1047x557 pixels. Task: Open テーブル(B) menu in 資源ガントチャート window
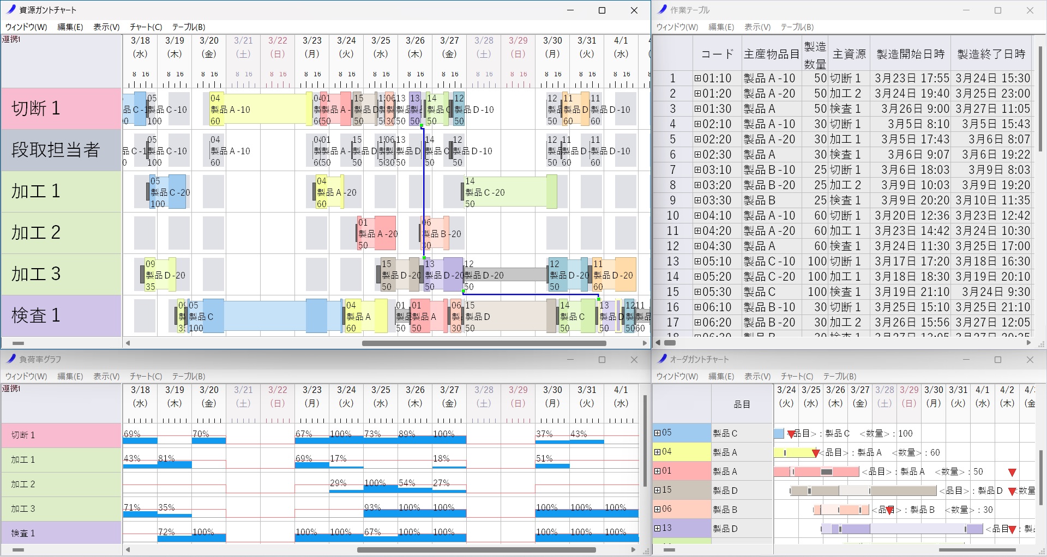189,27
